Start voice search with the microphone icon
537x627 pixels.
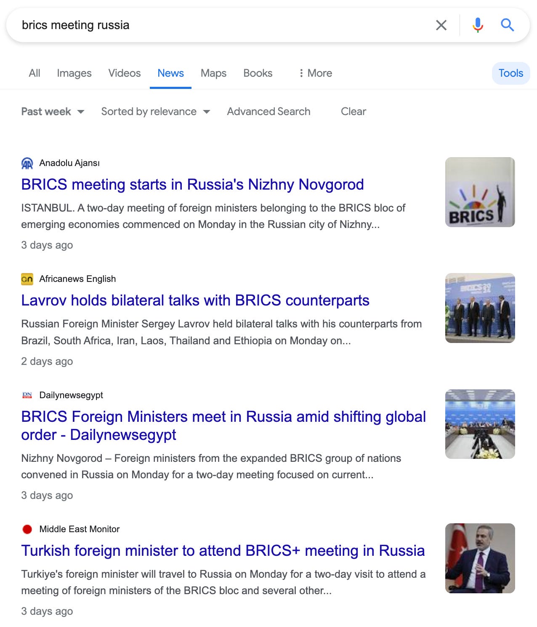coord(478,25)
